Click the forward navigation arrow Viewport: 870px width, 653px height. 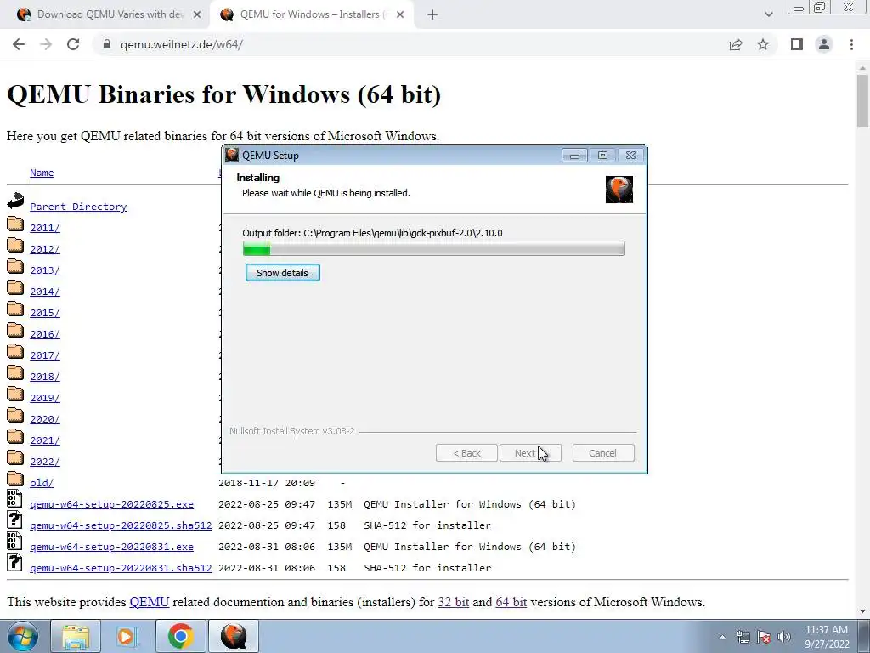46,44
